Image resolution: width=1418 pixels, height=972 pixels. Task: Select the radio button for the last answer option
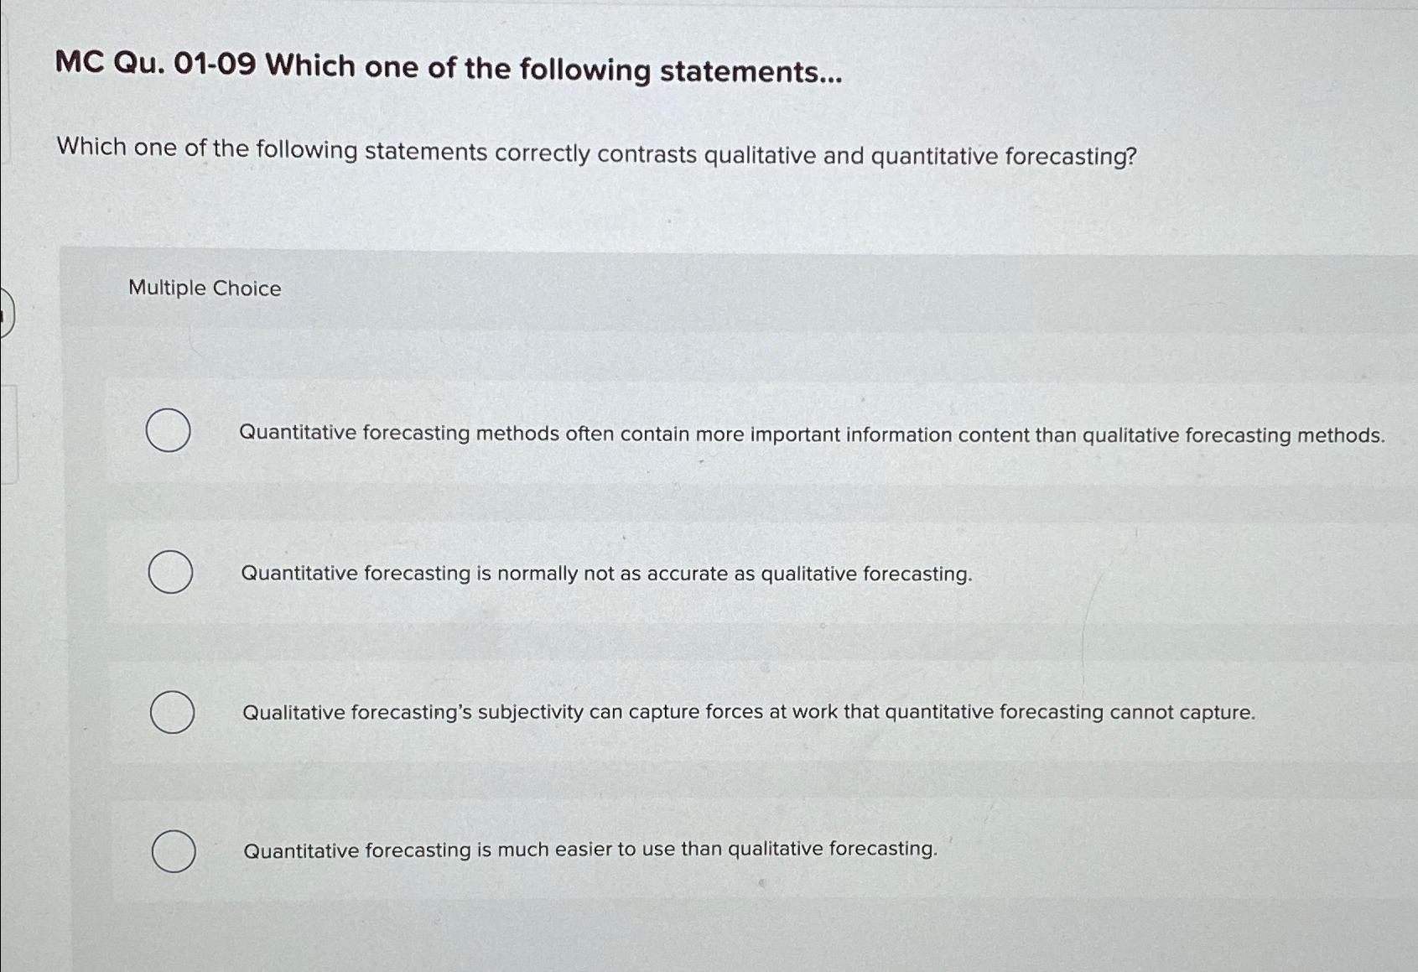click(x=172, y=851)
